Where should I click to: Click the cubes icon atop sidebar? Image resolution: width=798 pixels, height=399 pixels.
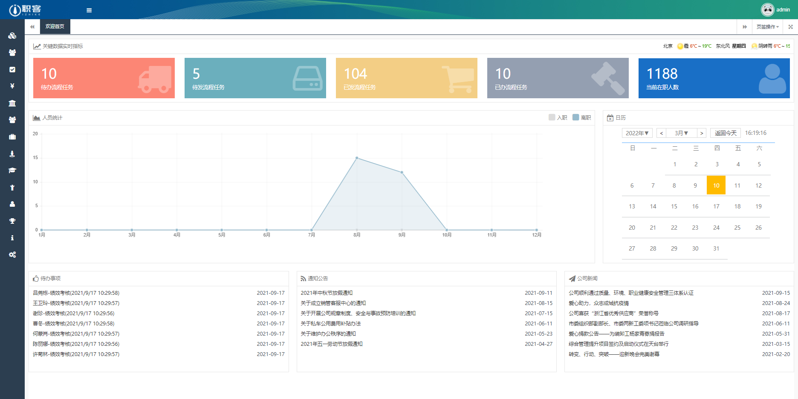click(12, 36)
